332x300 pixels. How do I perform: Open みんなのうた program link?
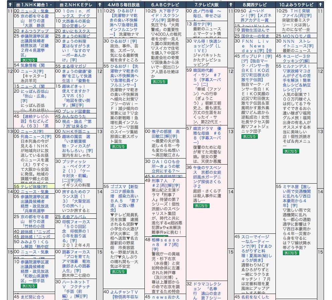[74, 116]
